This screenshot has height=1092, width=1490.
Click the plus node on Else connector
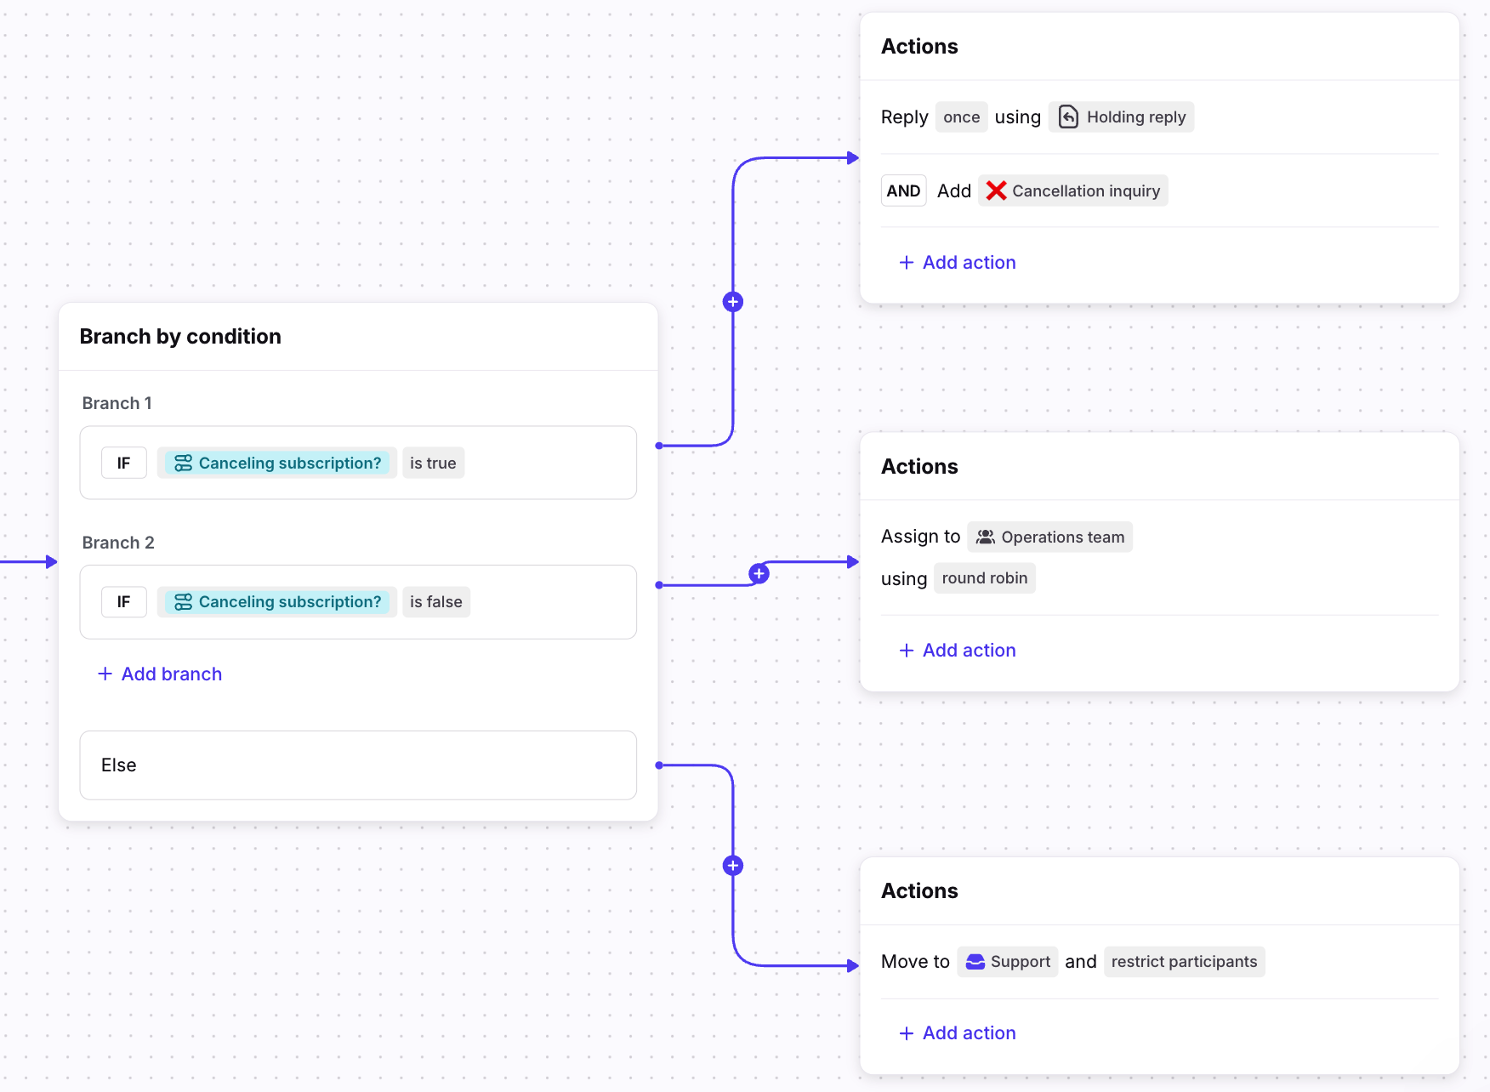click(732, 866)
